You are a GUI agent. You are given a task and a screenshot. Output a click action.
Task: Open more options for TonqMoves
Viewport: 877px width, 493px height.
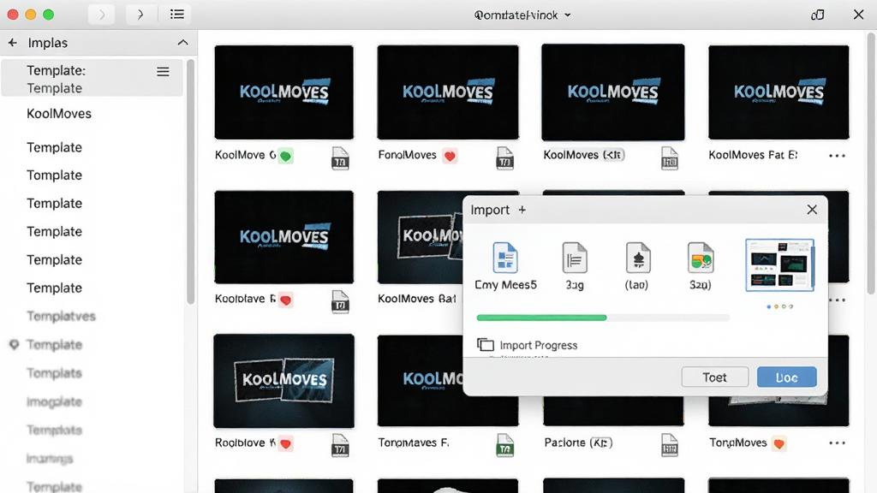(837, 443)
